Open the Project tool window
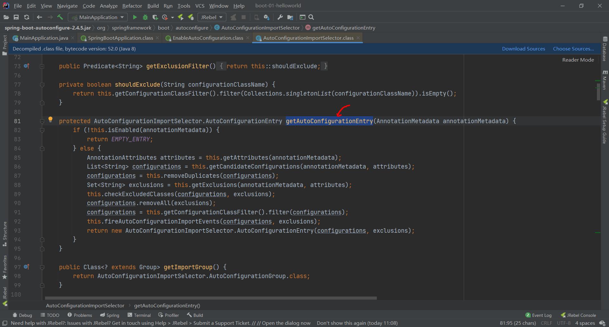The width and height of the screenshot is (609, 327). coord(4,45)
